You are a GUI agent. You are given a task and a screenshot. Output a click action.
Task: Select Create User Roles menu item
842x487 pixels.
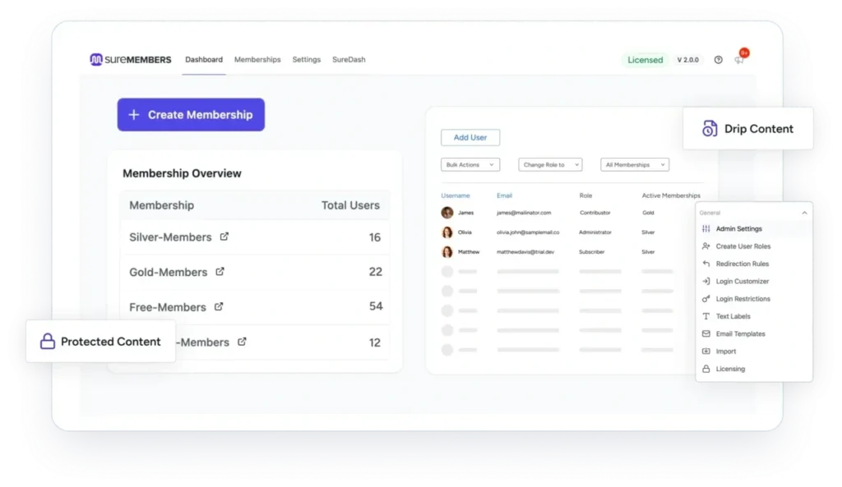click(x=754, y=246)
